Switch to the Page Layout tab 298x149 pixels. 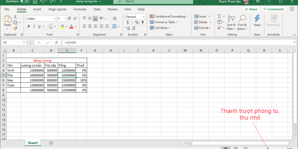(57, 9)
